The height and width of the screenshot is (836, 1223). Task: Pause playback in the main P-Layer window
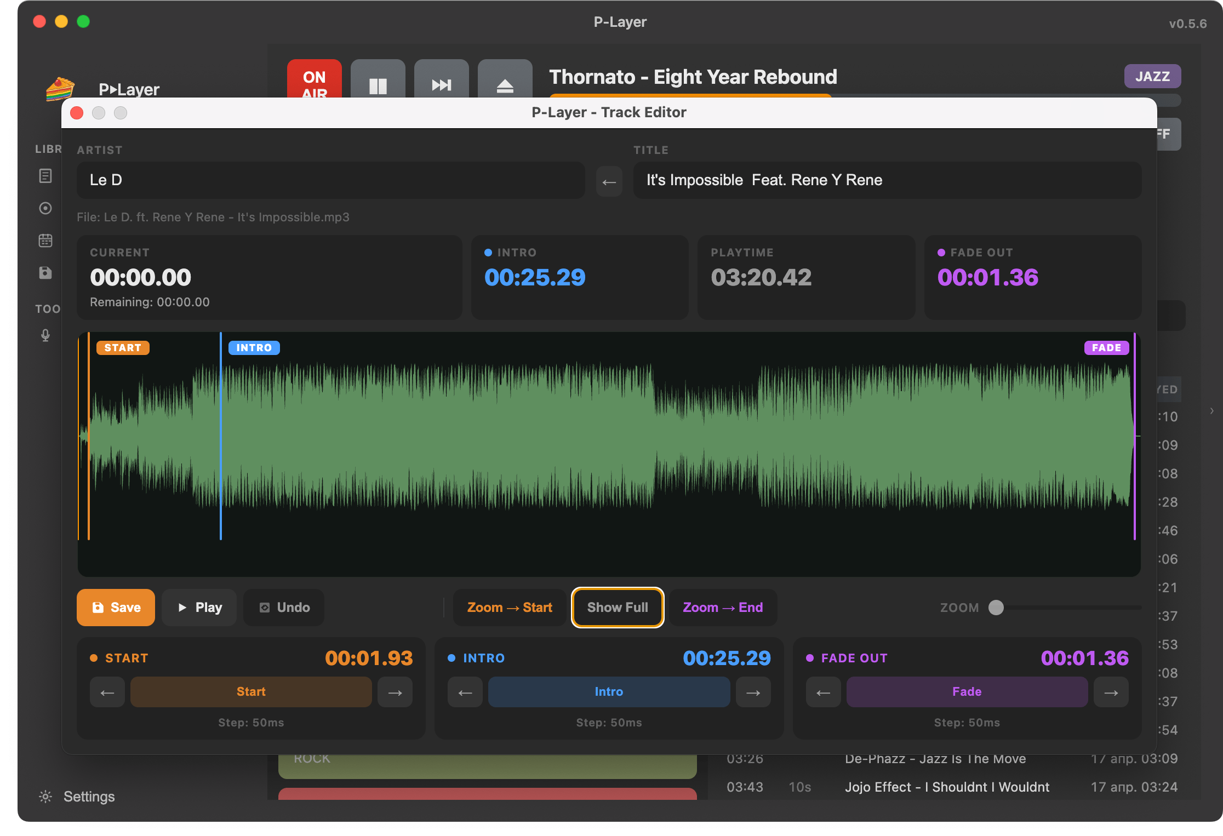378,79
